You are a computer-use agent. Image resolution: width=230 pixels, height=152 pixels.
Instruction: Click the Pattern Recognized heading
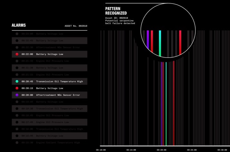(x=116, y=11)
